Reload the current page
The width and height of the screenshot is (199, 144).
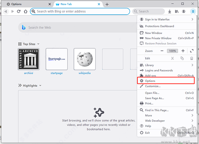(19, 11)
